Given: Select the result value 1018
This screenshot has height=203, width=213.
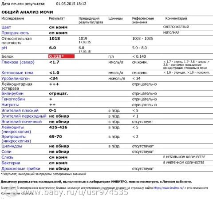Looking at the screenshot, I should point(55,39).
